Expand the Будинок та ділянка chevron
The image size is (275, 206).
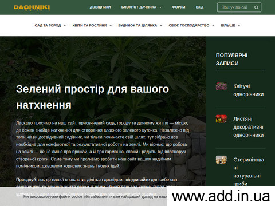coord(161,25)
